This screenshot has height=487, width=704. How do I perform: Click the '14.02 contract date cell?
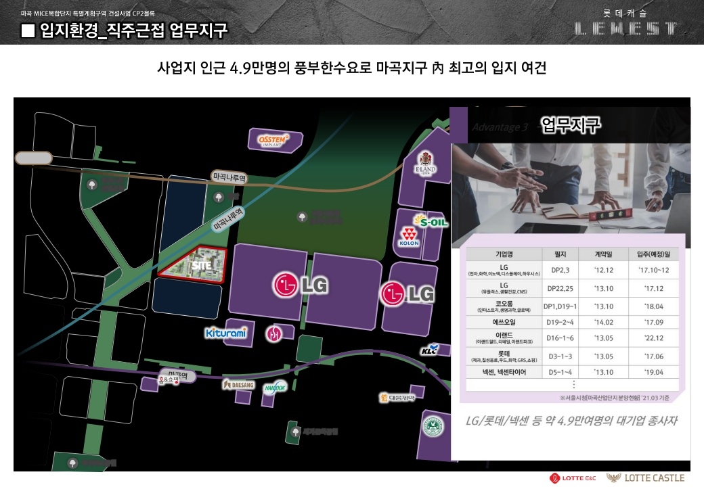tap(603, 322)
